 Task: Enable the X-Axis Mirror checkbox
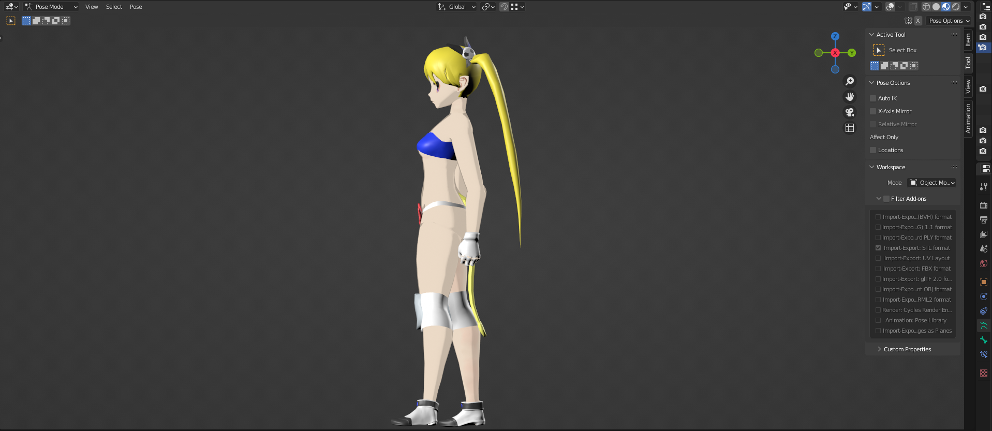click(873, 111)
